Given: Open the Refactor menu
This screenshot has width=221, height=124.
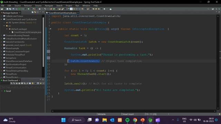Looking at the screenshot, I should click(x=28, y=6).
